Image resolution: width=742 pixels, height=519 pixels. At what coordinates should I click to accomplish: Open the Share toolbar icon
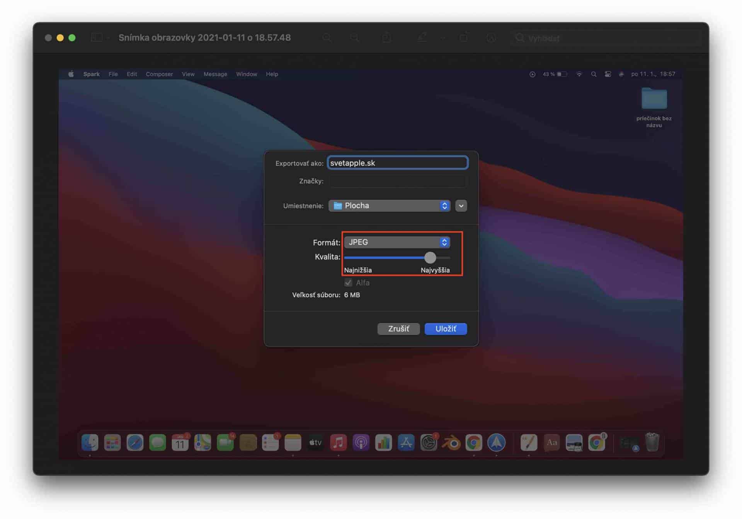[x=386, y=37]
